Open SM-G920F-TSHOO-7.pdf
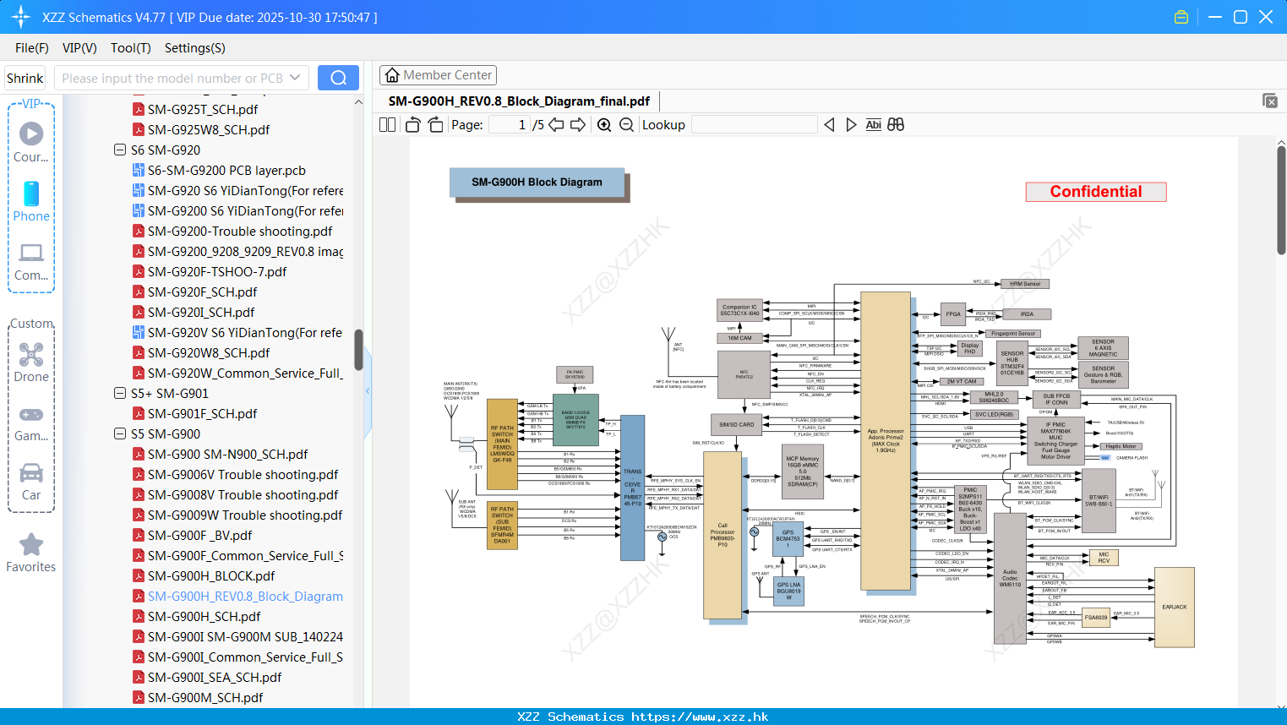1287x725 pixels. 209,271
